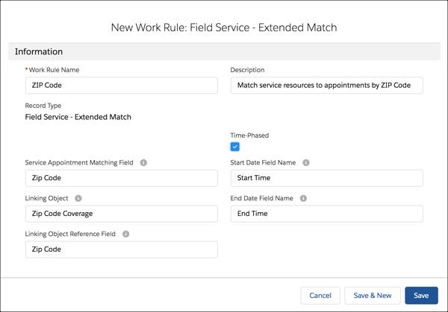Click info icon beside End Date Field Name
The height and width of the screenshot is (312, 448).
(303, 198)
